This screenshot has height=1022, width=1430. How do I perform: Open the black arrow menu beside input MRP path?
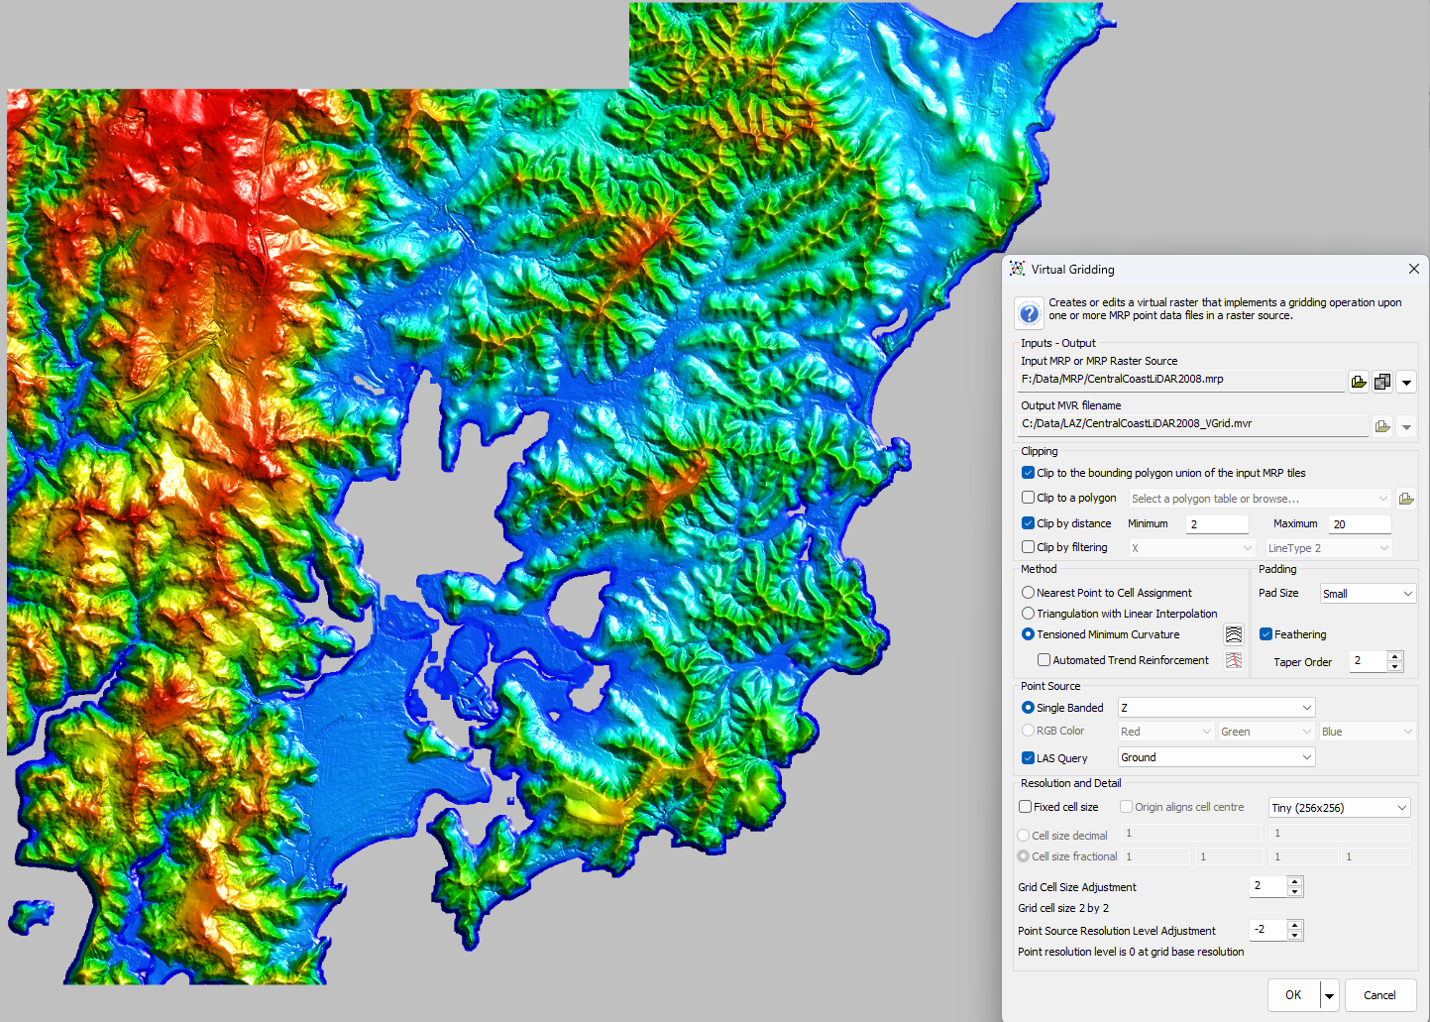point(1406,382)
